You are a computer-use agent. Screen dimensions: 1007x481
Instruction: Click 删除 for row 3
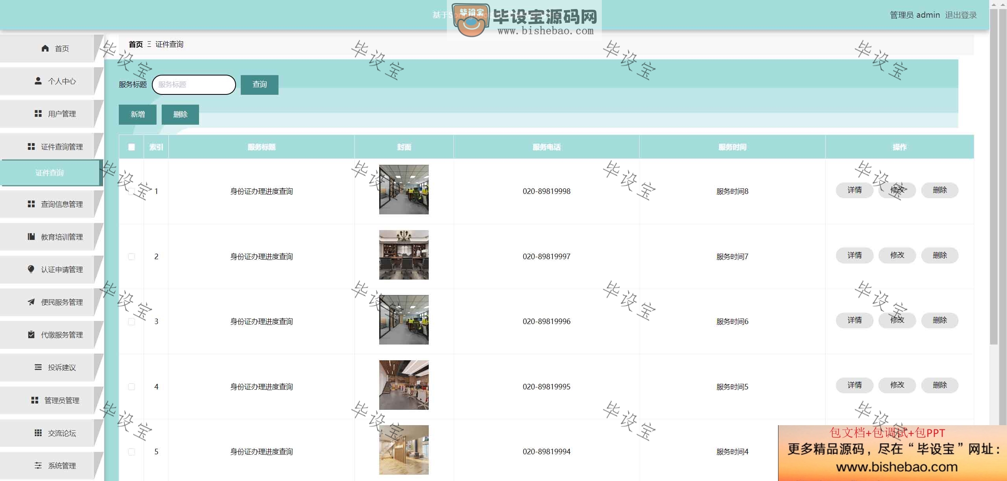point(940,321)
